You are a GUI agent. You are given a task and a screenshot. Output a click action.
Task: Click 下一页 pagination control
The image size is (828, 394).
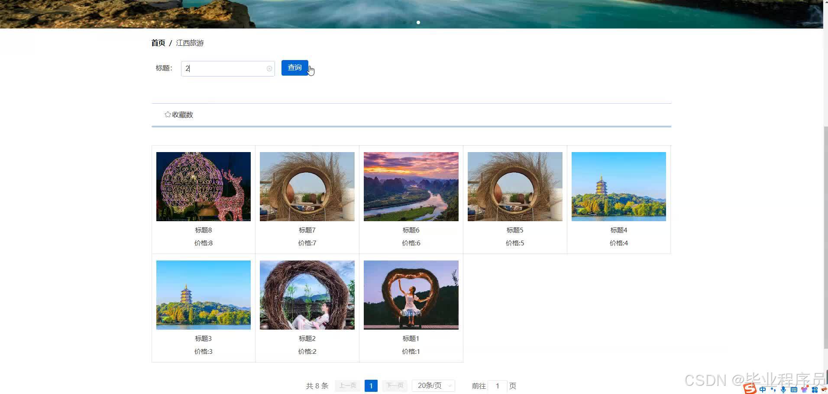click(x=394, y=385)
